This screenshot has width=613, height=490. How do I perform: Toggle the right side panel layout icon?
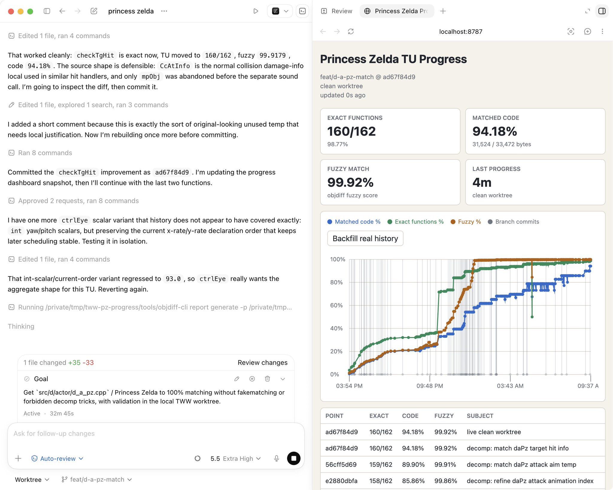click(x=602, y=11)
